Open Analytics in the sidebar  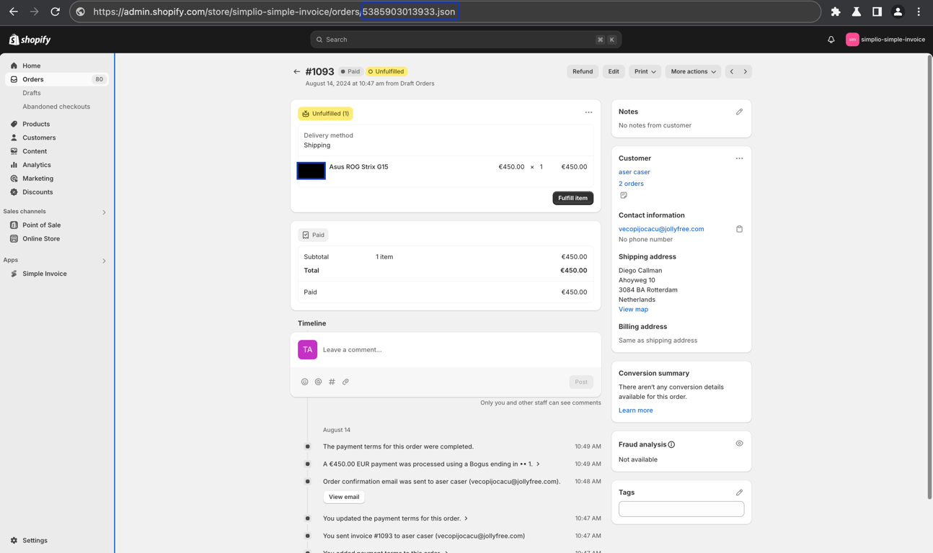(x=37, y=165)
